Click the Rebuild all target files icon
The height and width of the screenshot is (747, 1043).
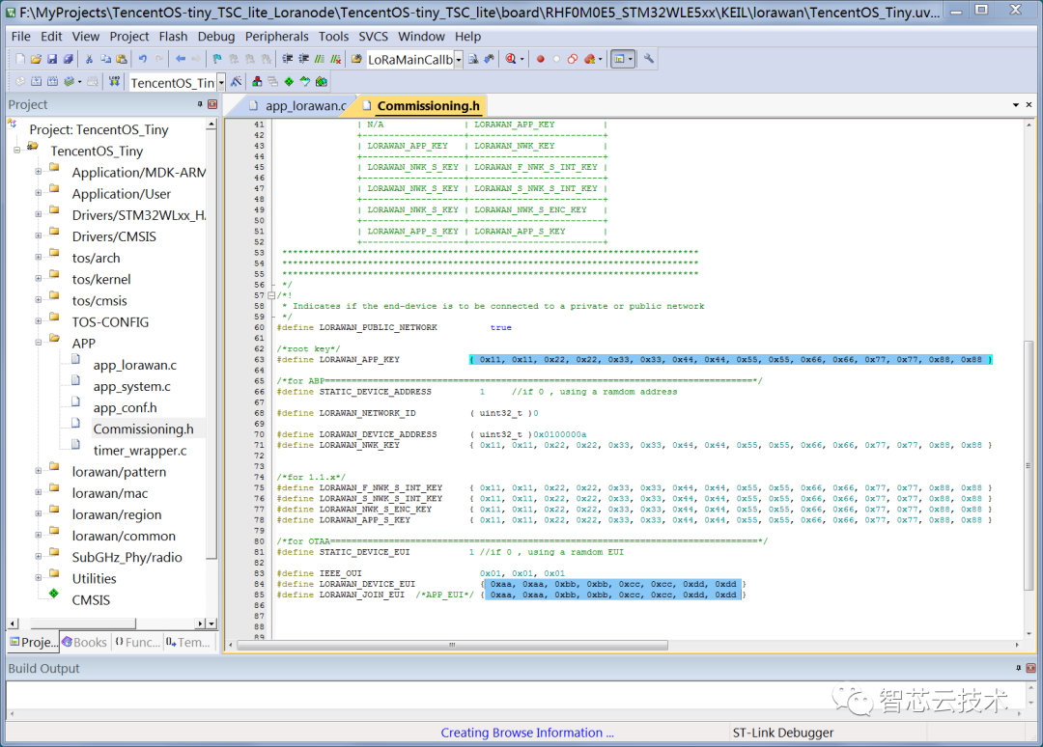(52, 82)
